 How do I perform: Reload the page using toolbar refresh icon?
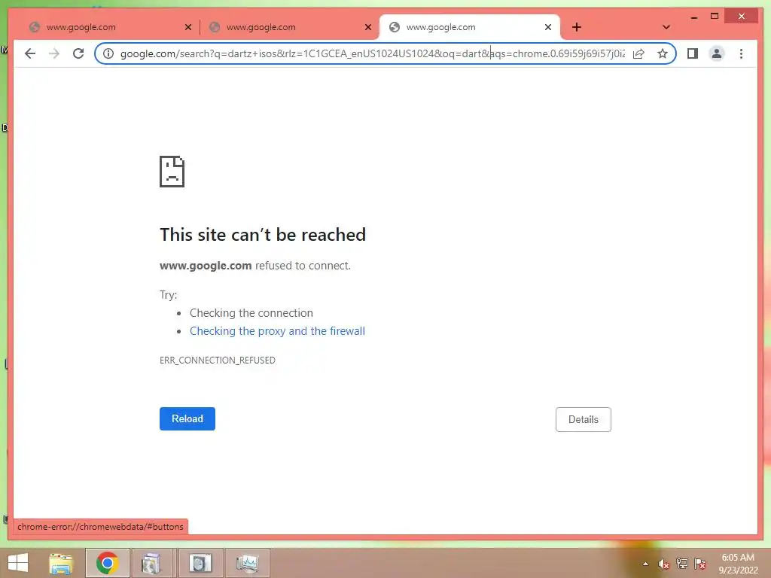(78, 53)
